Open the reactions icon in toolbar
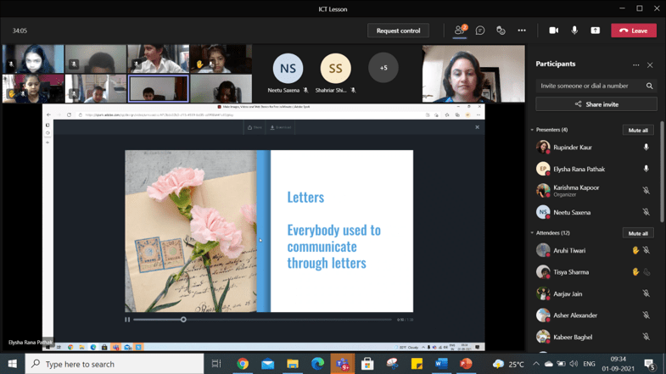The image size is (666, 374). click(x=501, y=31)
